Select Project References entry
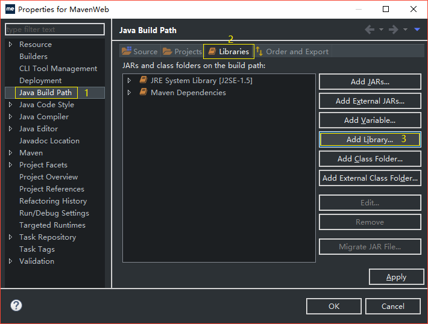 [52, 188]
